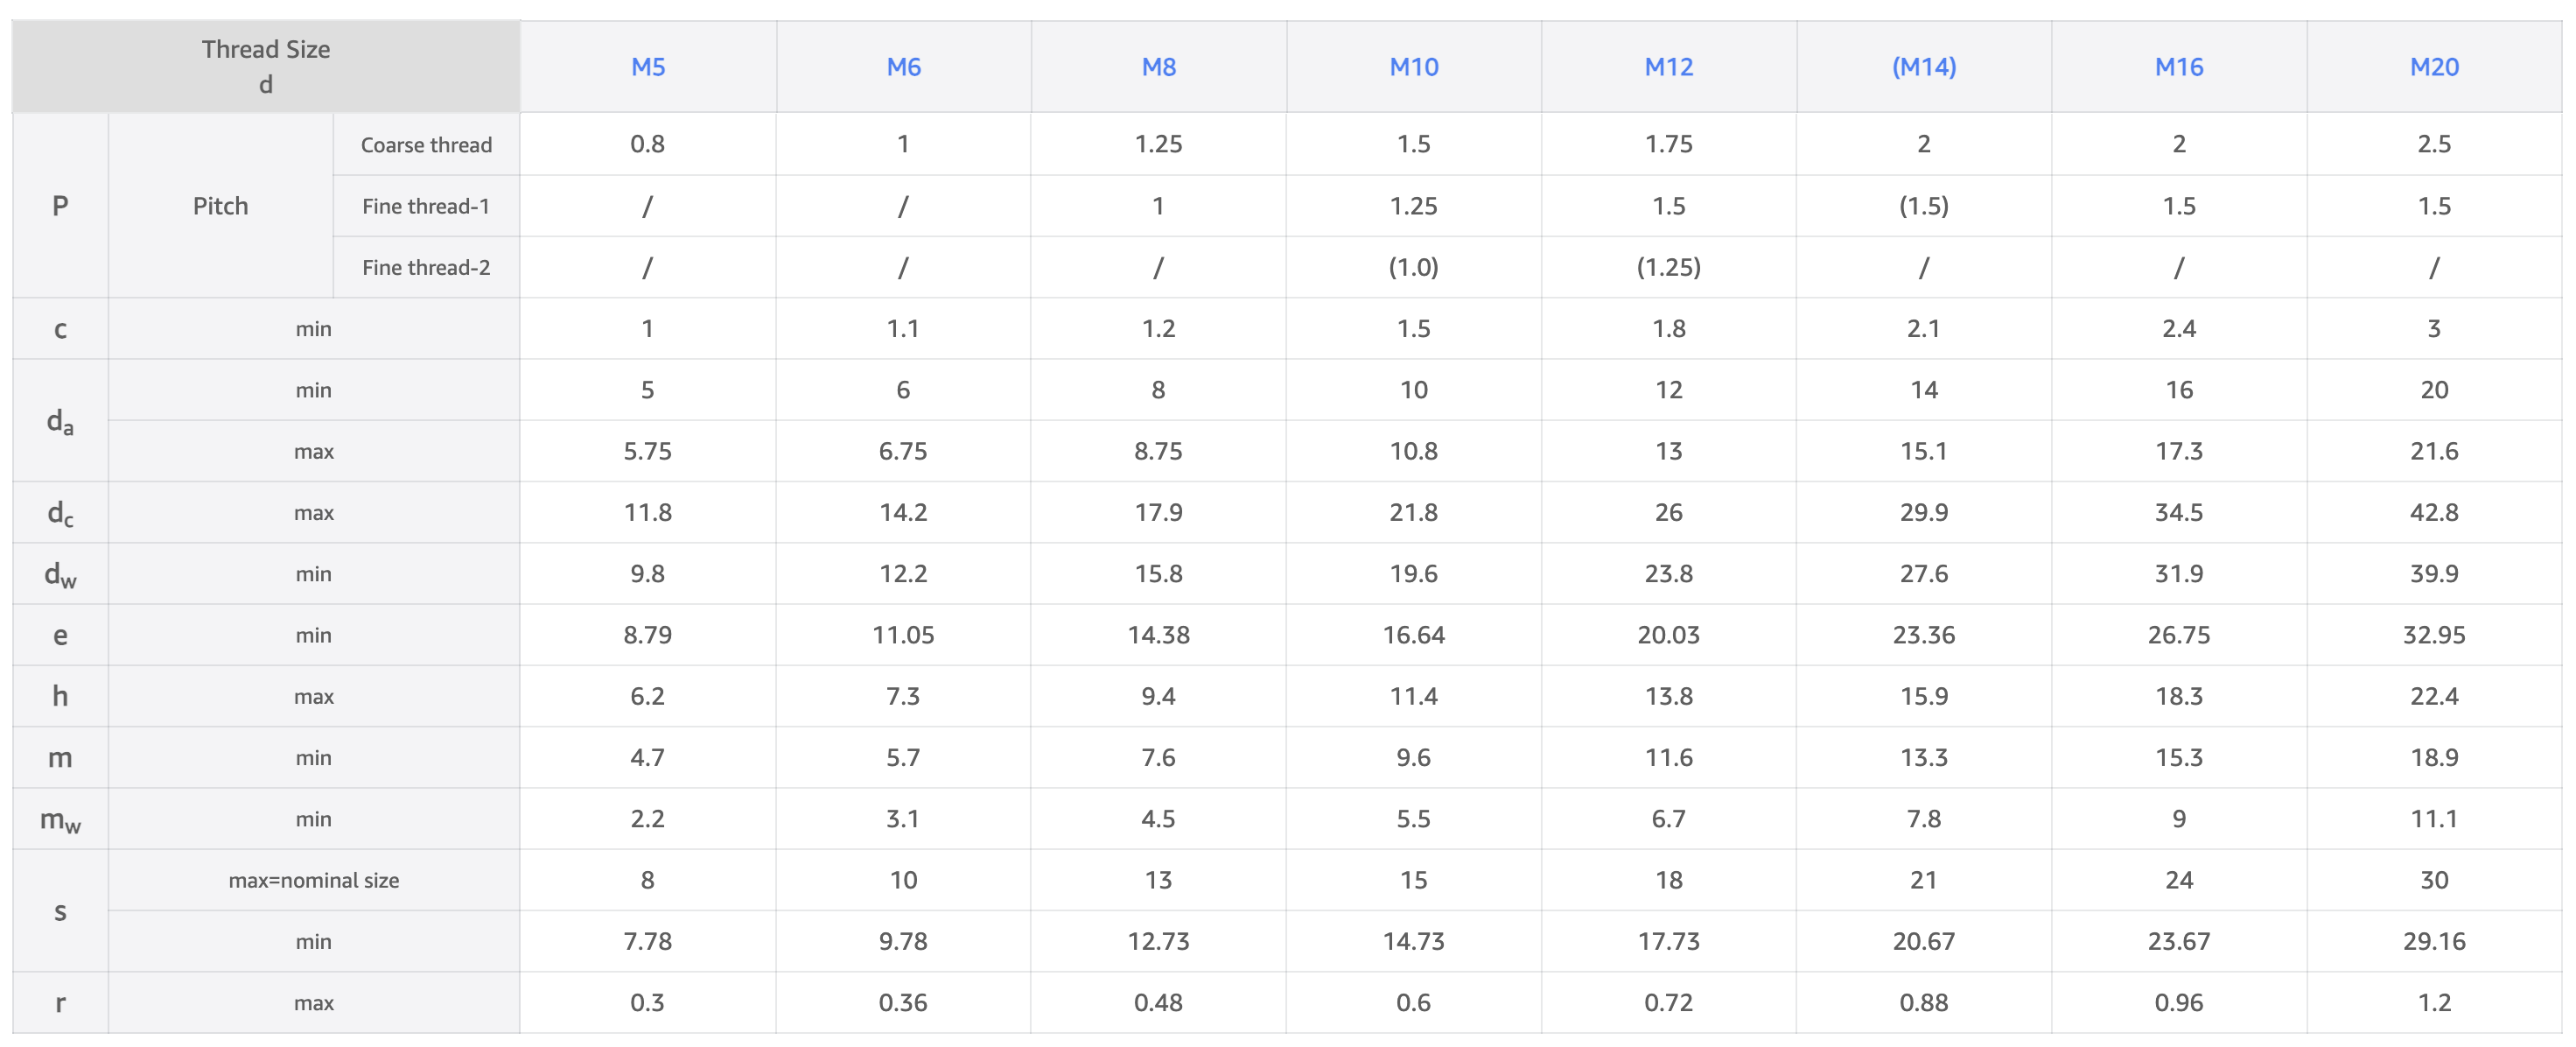Screen dimensions: 2576x1047
Task: Select the Coarse thread row label
Action: coord(426,145)
